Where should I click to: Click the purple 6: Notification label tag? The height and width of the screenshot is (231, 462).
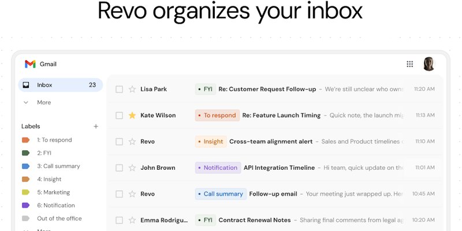[x=25, y=206]
